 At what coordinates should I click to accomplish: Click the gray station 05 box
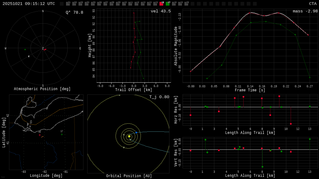click(93, 4)
